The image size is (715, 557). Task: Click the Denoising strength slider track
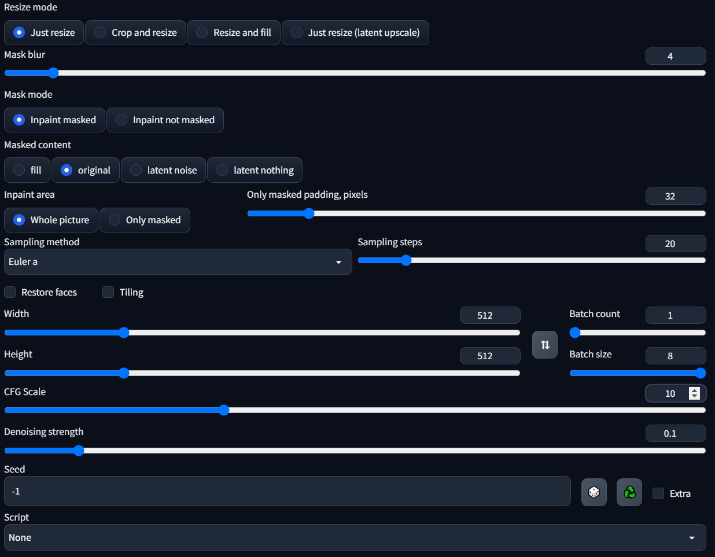(x=354, y=451)
